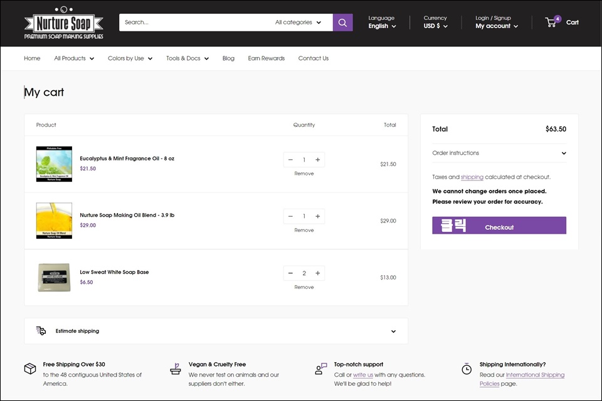Focus the Search input field
602x401 pixels.
(196, 23)
